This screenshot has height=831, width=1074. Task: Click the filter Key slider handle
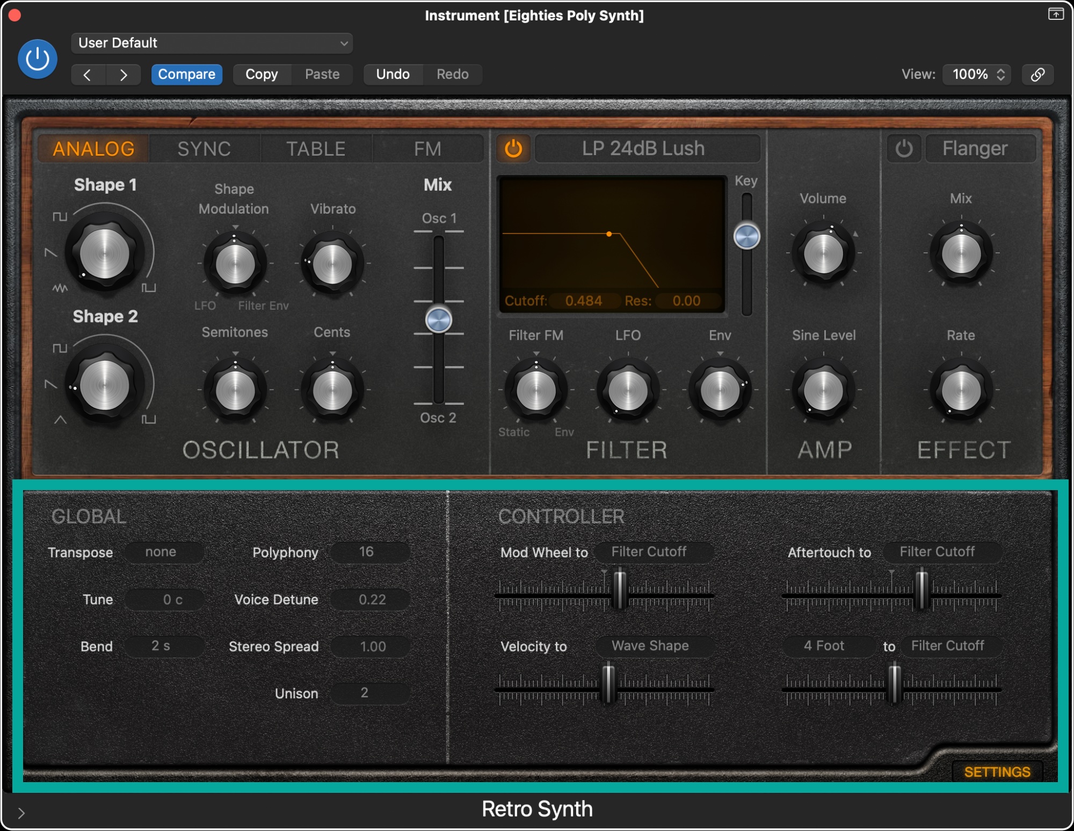tap(747, 236)
